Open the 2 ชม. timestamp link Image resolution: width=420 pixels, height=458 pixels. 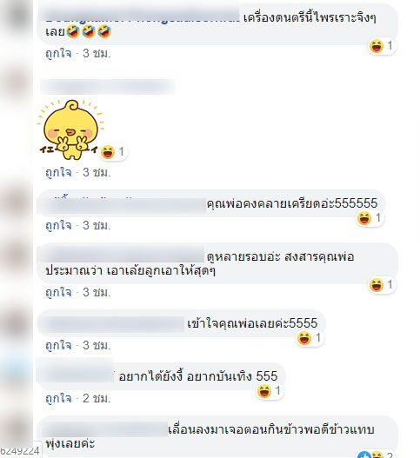(x=97, y=398)
